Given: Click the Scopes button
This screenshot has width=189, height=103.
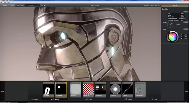Looking at the screenshot, I should [x=5, y=5].
